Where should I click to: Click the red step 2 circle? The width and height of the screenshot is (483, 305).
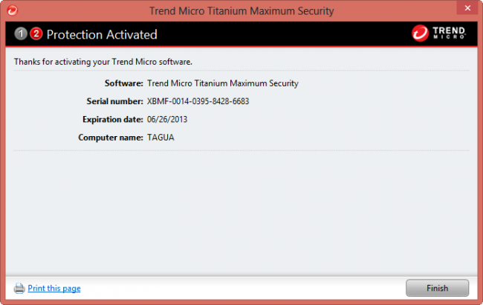point(36,34)
